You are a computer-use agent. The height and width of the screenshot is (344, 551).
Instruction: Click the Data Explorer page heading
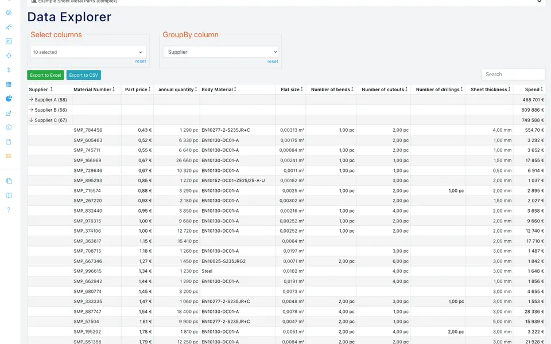[69, 17]
